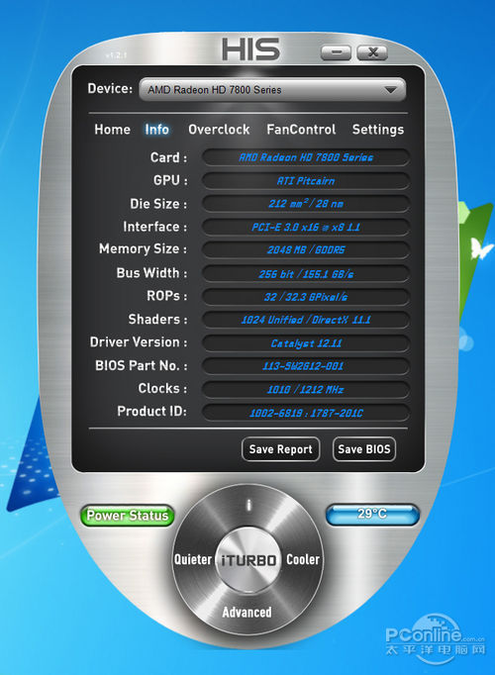Click the 29°C temperature indicator
Viewport: 495px width, 675px height.
pos(372,515)
